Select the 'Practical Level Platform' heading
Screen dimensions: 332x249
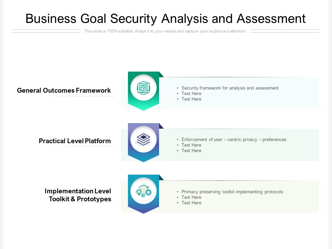[75, 141]
